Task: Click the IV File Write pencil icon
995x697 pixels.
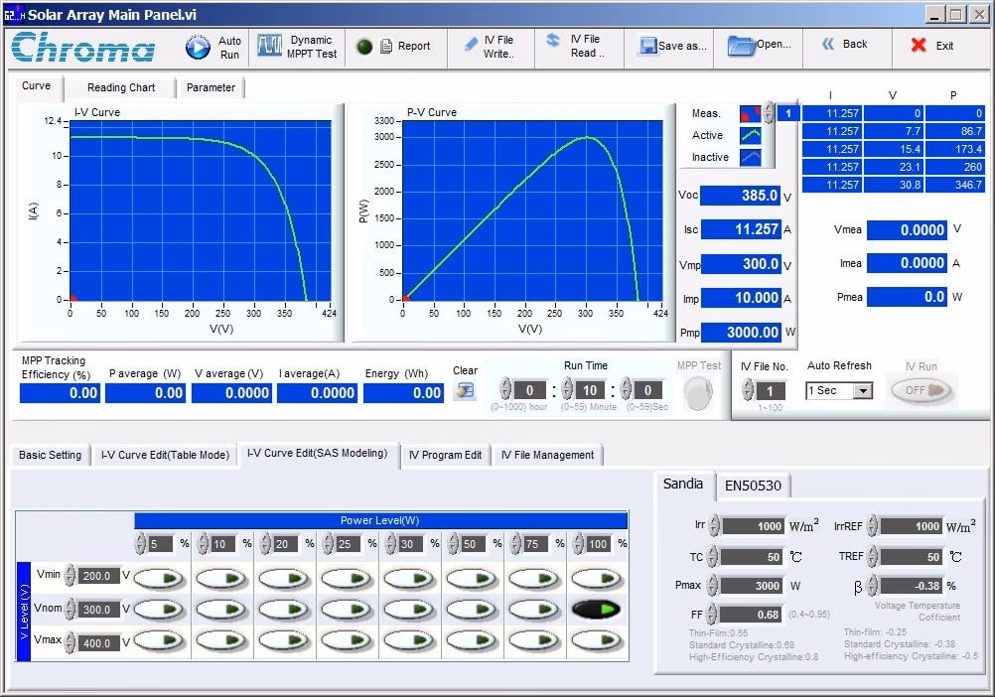Action: coord(471,45)
